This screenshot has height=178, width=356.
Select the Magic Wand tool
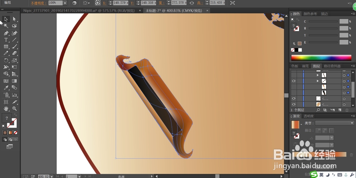click(x=6, y=26)
